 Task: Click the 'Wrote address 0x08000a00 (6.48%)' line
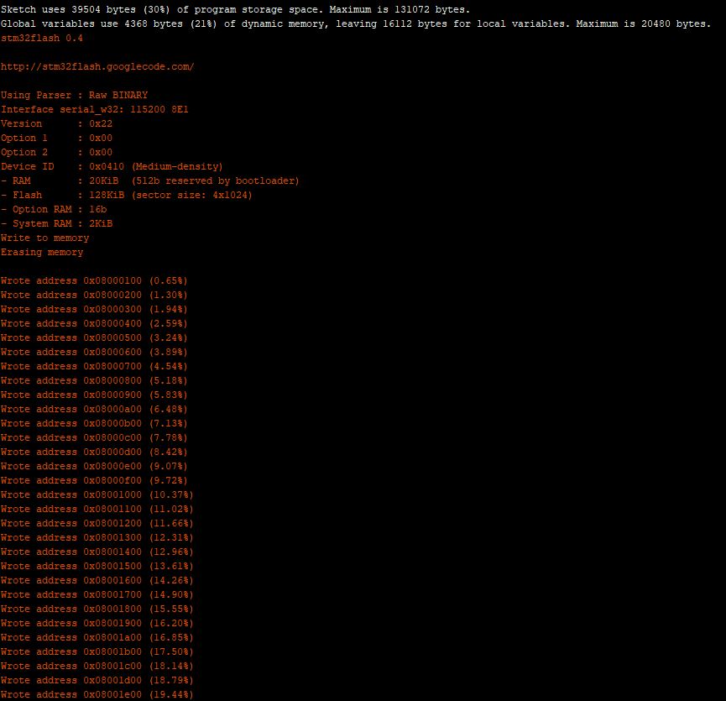(x=94, y=409)
